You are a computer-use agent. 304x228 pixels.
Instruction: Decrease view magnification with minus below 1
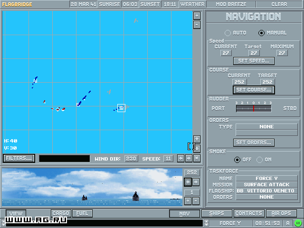pos(196,201)
